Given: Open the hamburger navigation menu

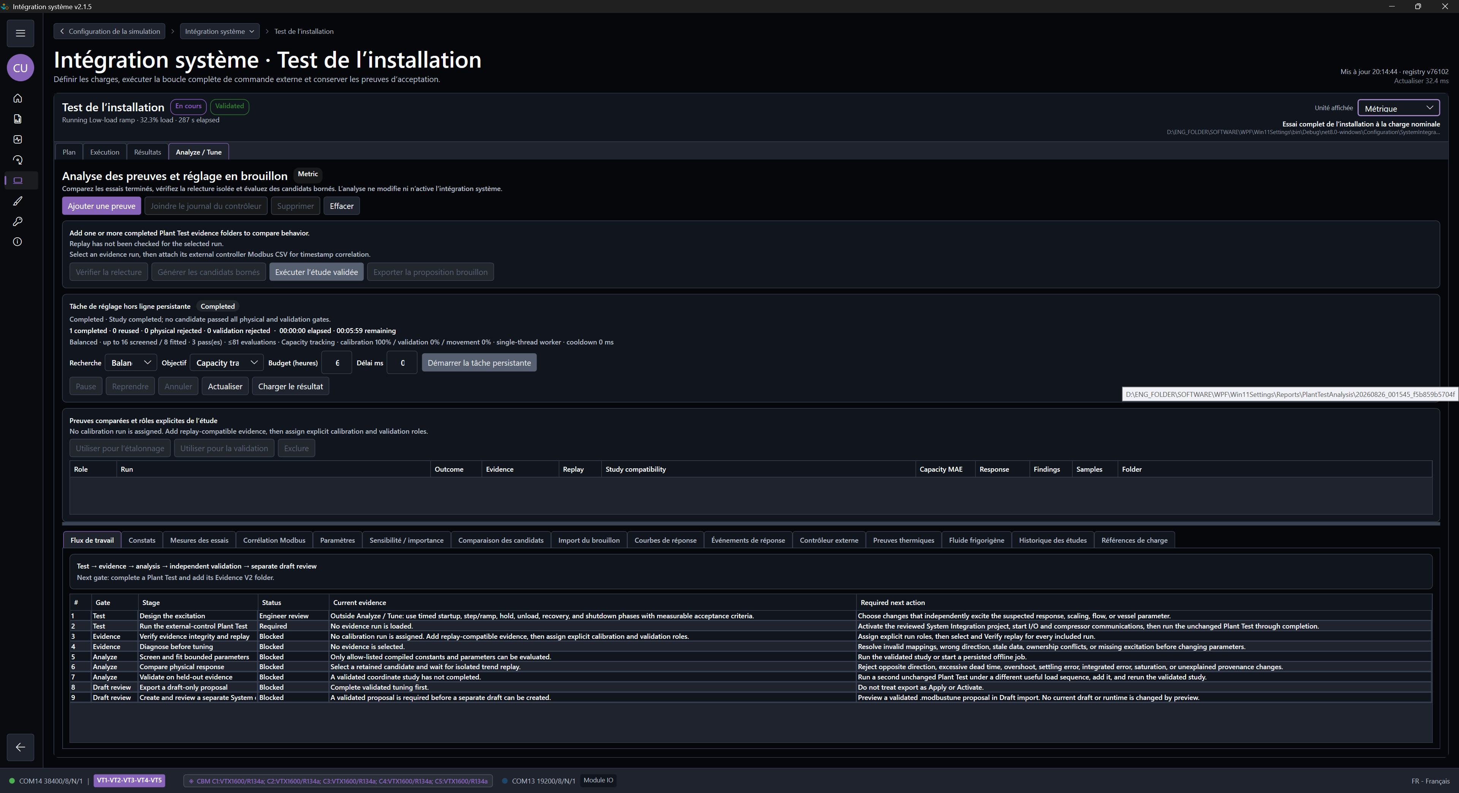Looking at the screenshot, I should pyautogui.click(x=21, y=33).
